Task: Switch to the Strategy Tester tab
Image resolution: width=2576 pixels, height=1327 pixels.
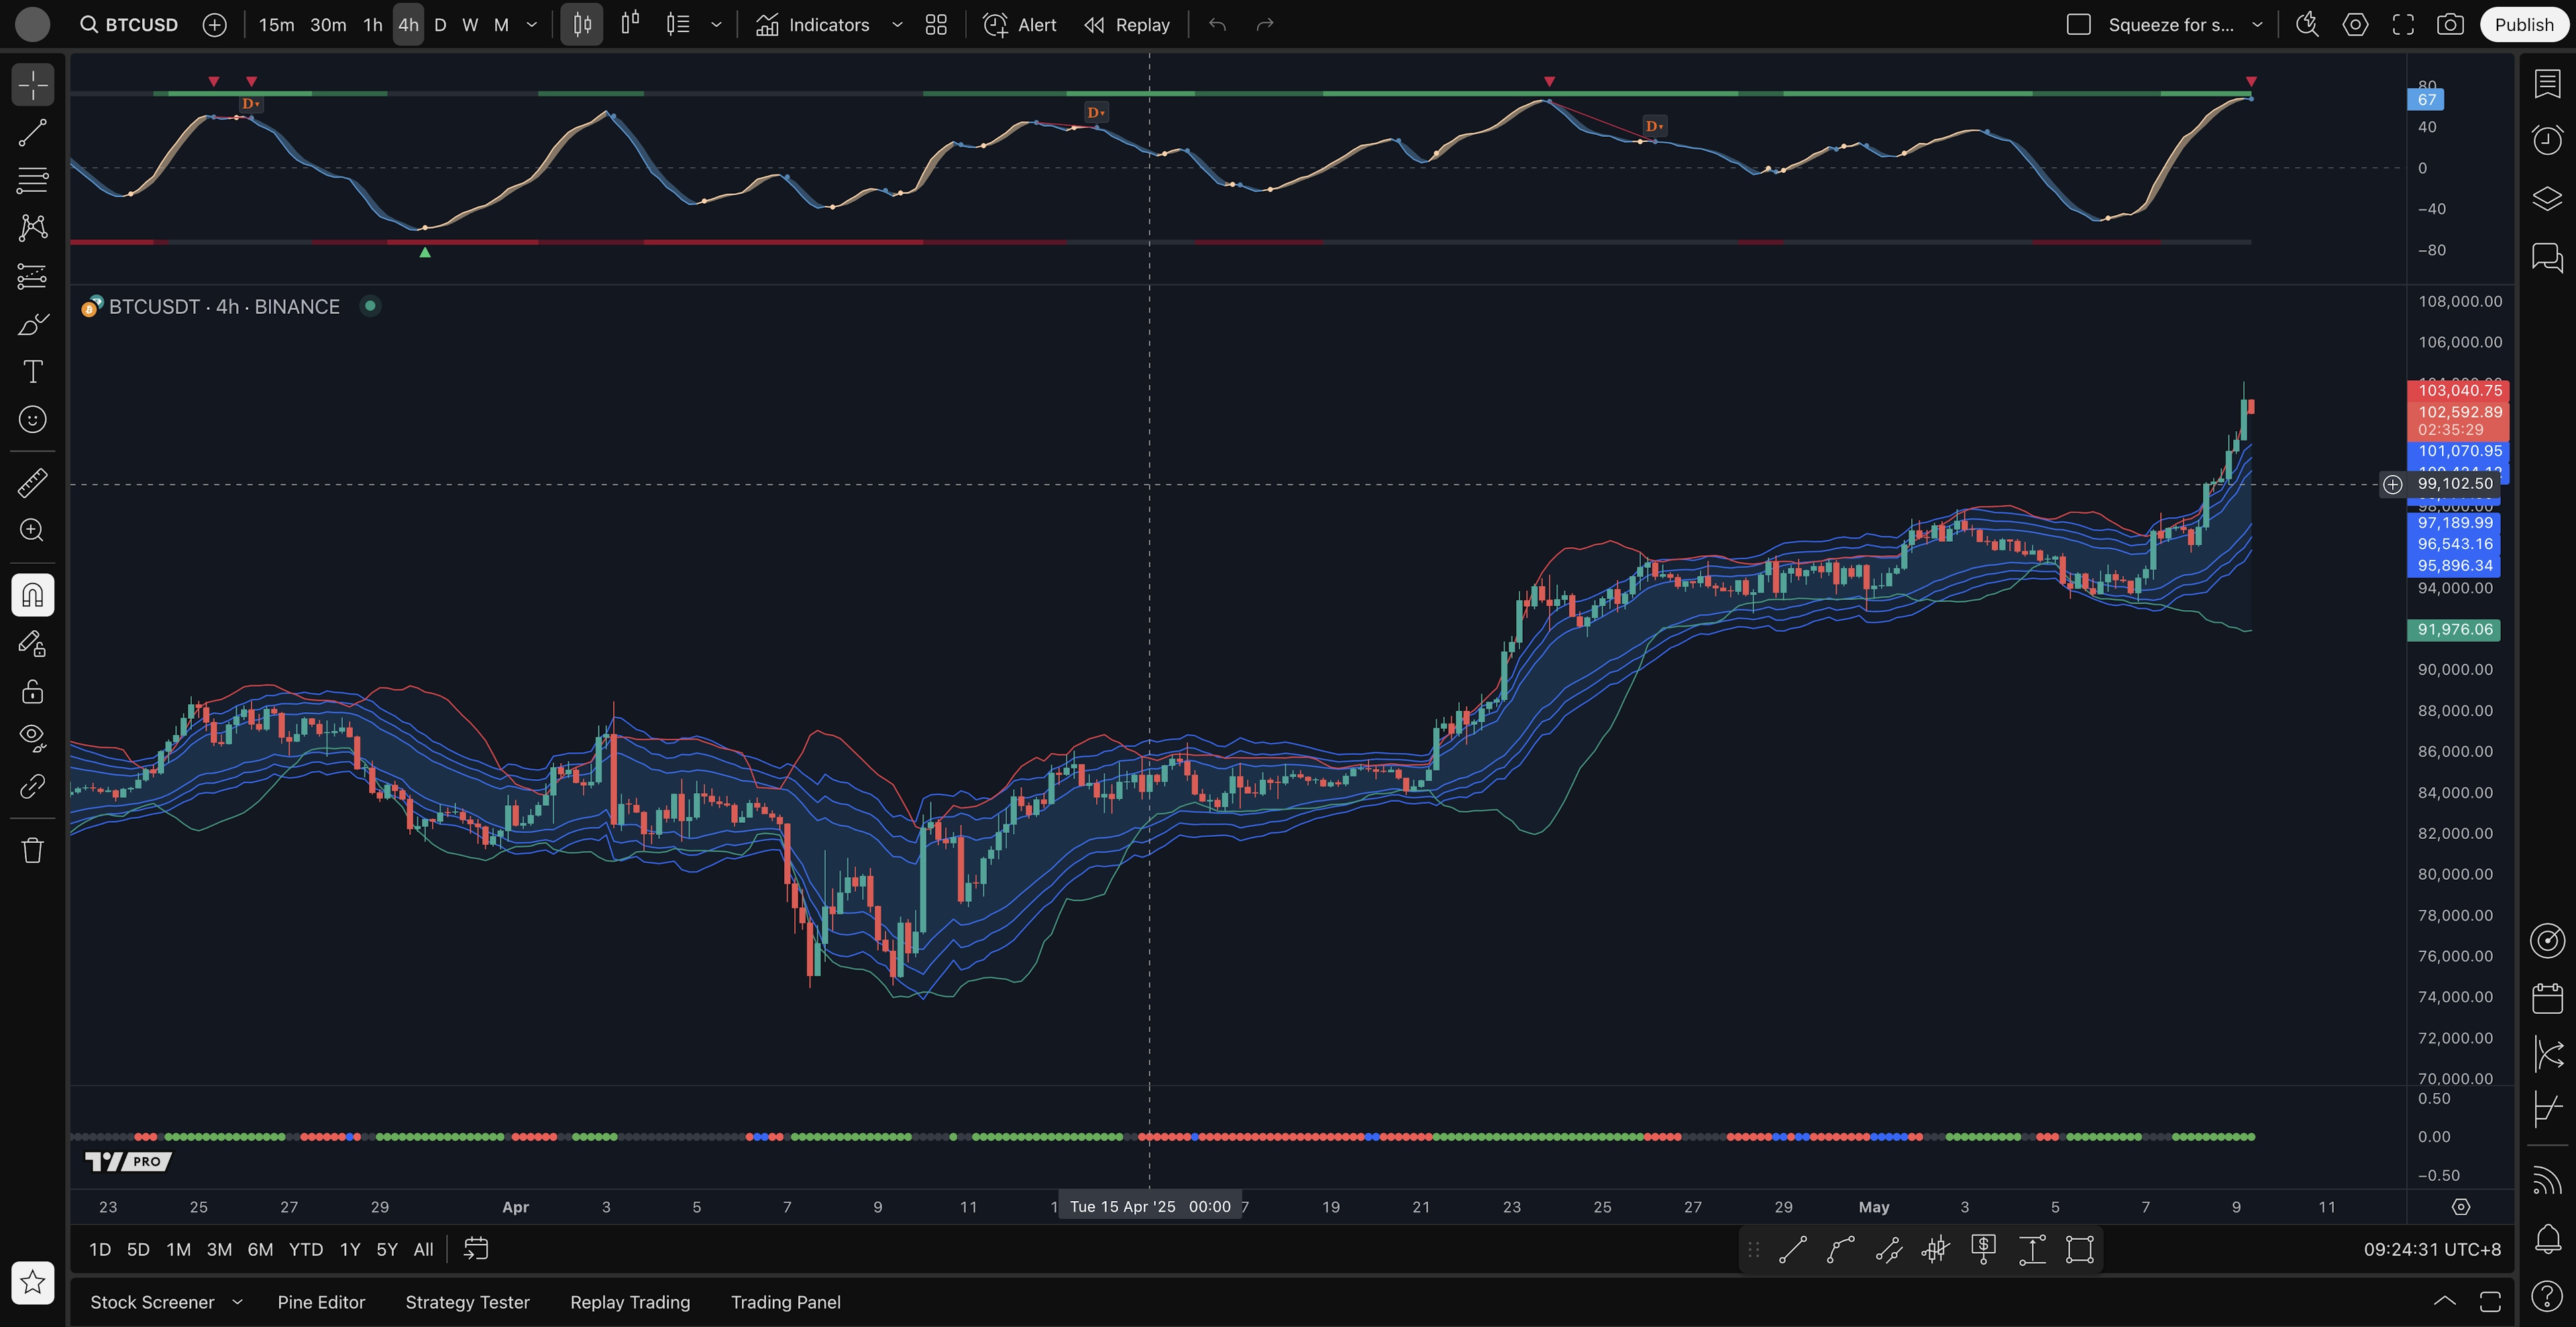Action: coord(467,1302)
